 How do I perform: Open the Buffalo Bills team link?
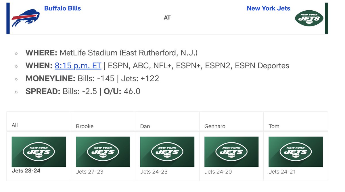point(63,8)
